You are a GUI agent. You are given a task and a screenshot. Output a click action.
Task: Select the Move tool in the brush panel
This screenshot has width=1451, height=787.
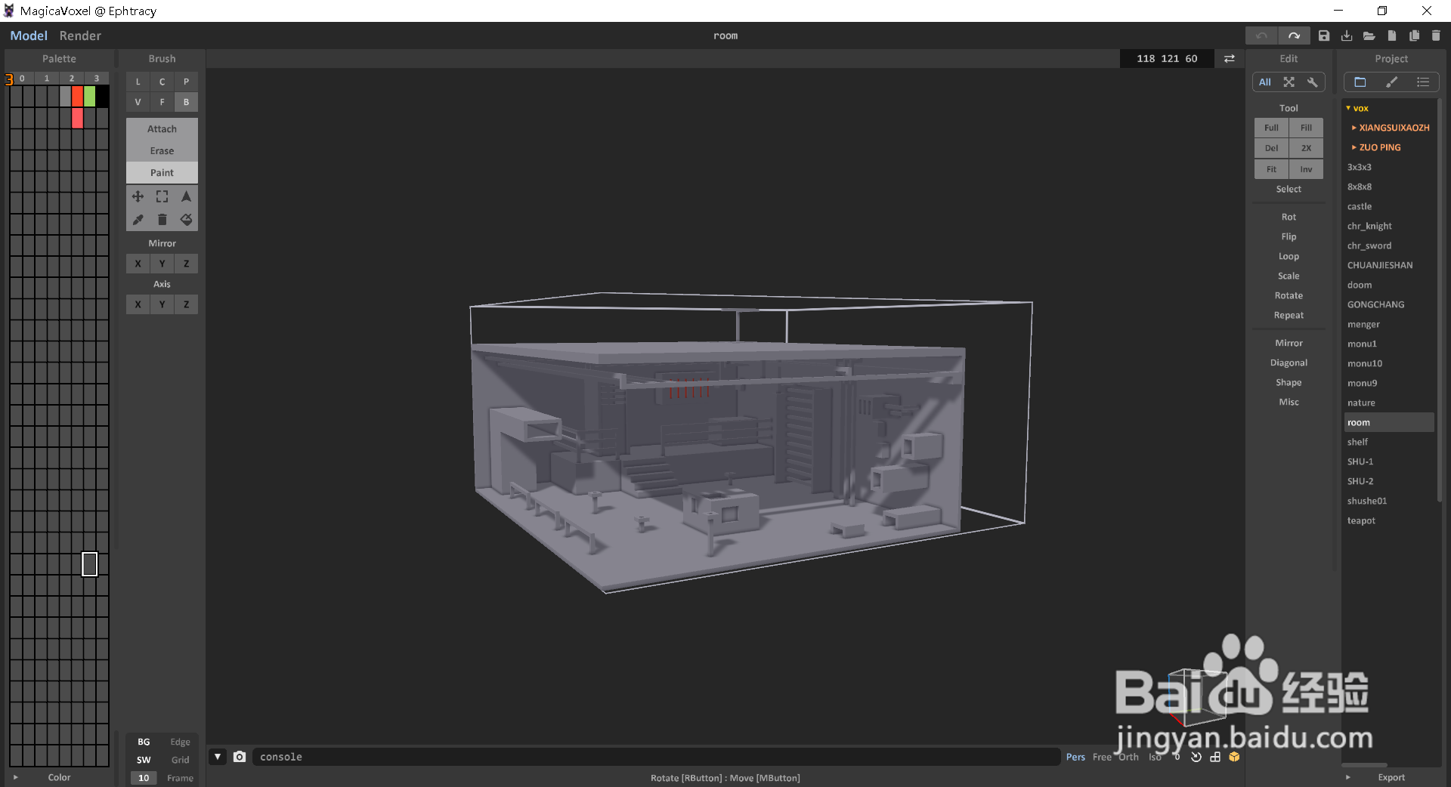(138, 196)
